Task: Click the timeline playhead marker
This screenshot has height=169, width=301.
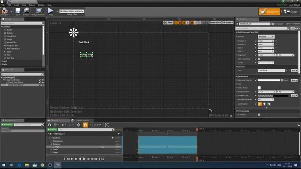Action: coord(197,130)
